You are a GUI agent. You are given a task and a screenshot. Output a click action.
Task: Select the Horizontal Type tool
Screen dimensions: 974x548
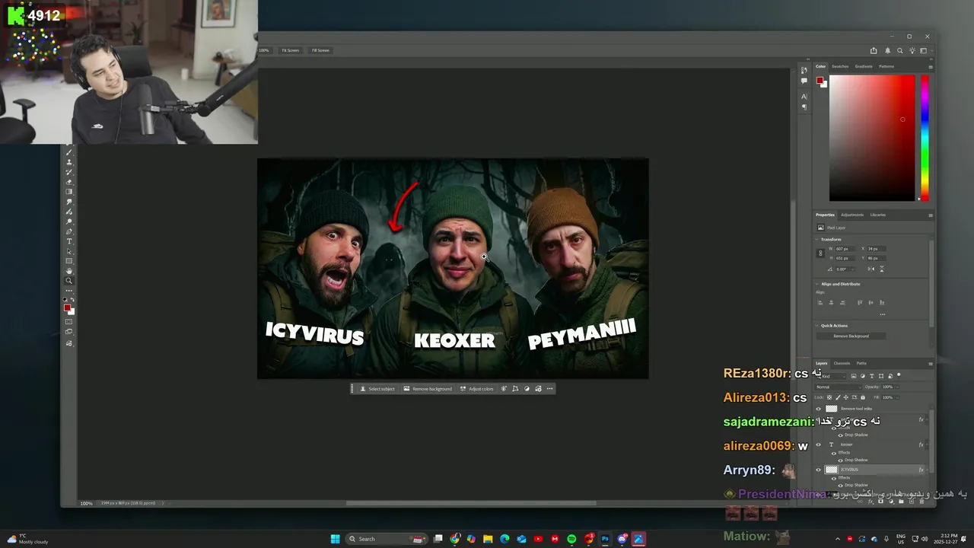(68, 242)
